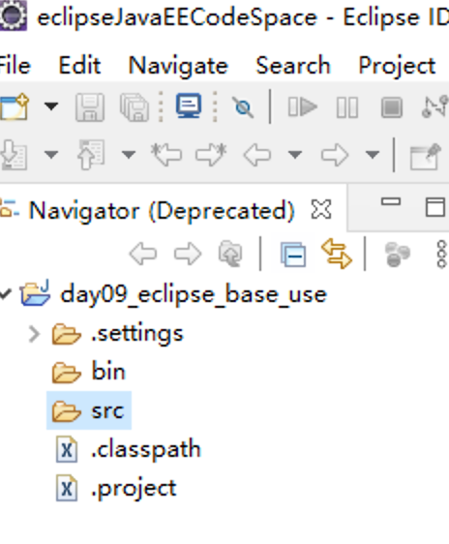This screenshot has height=544, width=449.
Task: Expand the .settings folder
Action: 34,335
